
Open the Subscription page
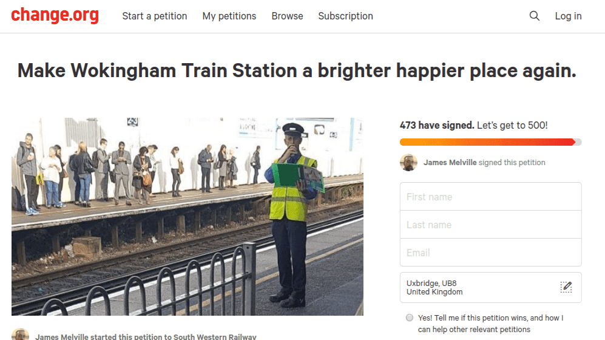[345, 16]
